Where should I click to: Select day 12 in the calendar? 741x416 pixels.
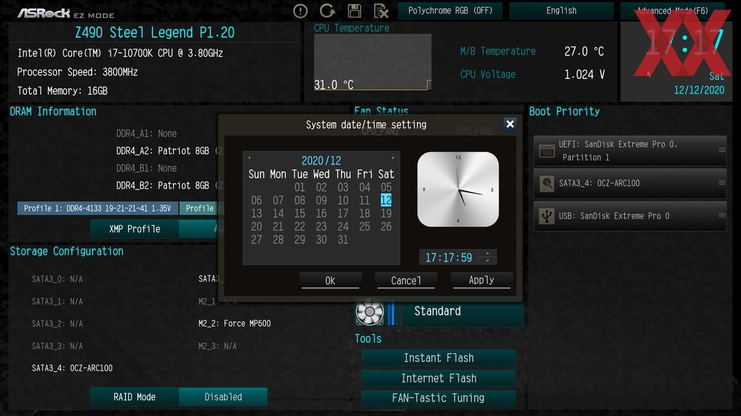[386, 201]
